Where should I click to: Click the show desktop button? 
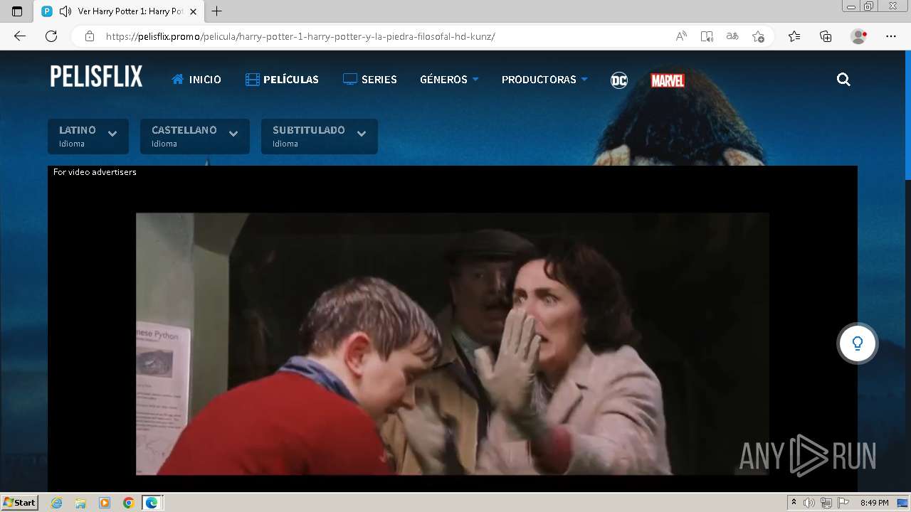pos(902,503)
